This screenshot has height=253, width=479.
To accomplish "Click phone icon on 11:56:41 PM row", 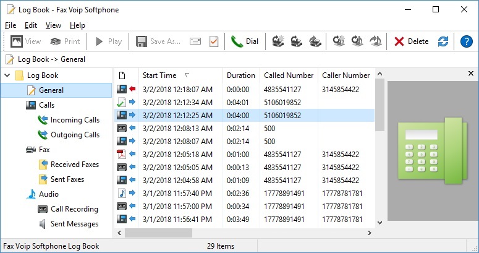I will coord(122,219).
